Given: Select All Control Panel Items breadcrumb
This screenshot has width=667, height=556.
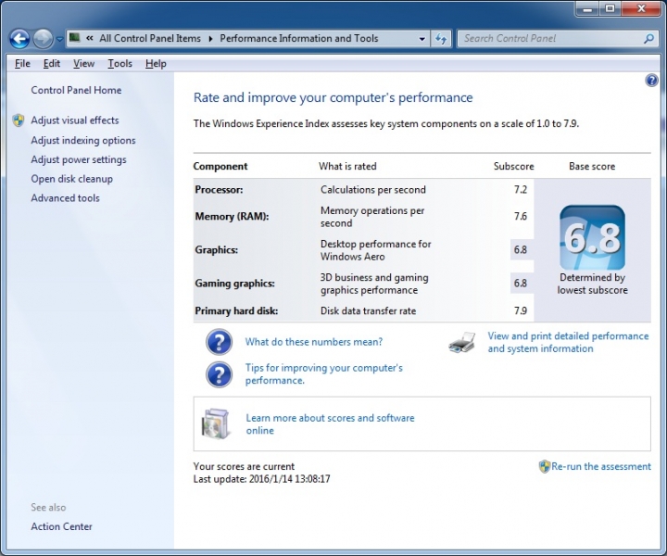Looking at the screenshot, I should (150, 38).
